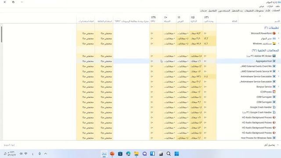Switch to the App history tab

pyautogui.click(x=254, y=11)
